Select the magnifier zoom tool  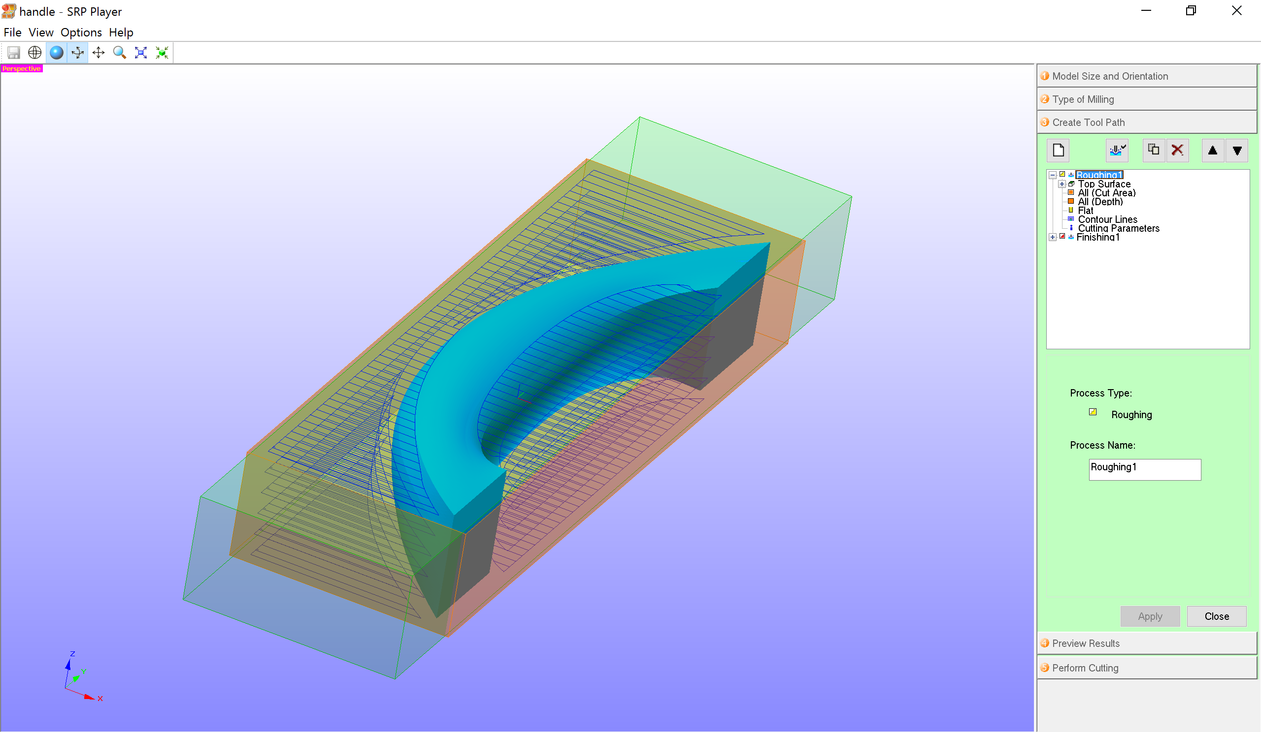pos(120,53)
